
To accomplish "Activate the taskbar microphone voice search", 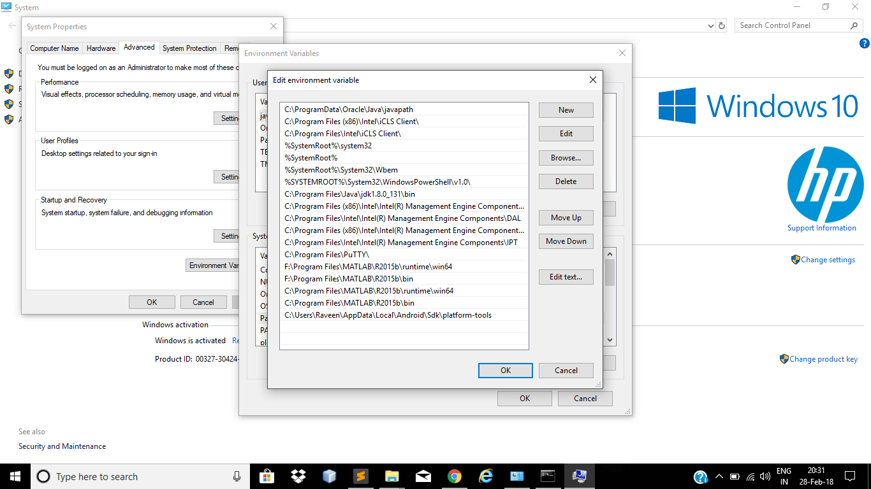I will (x=237, y=476).
